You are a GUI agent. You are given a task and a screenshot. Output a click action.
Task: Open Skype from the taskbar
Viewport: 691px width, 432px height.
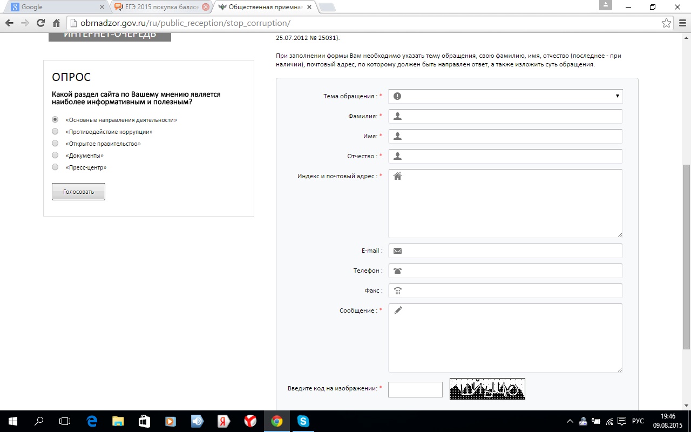click(x=303, y=421)
